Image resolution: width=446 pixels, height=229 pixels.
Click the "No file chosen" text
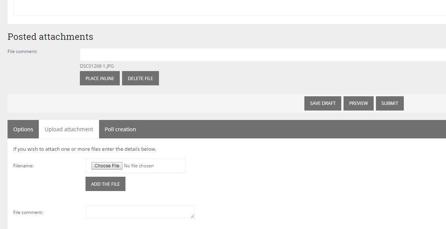click(x=139, y=166)
